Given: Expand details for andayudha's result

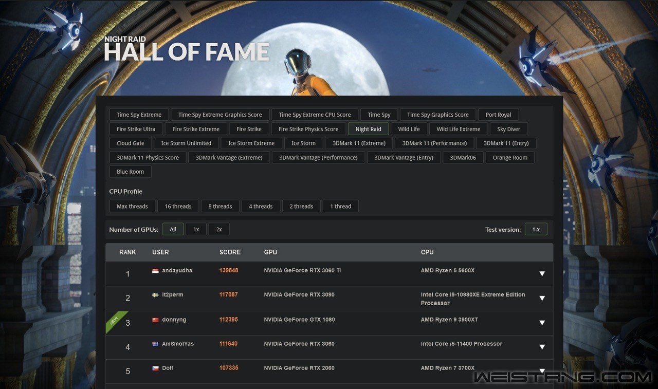Looking at the screenshot, I should [x=542, y=273].
